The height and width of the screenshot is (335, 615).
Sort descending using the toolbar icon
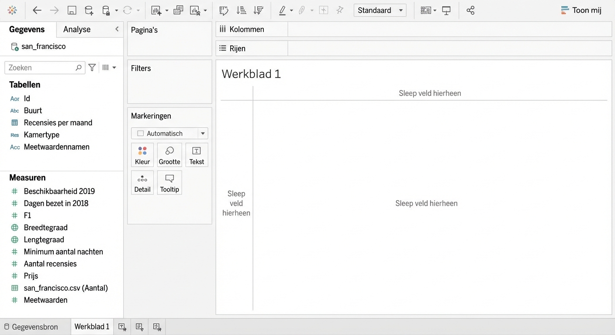point(258,10)
